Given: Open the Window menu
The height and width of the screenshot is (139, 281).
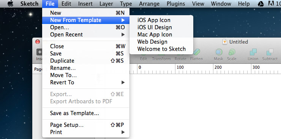Looking at the screenshot, I should 221,4.
